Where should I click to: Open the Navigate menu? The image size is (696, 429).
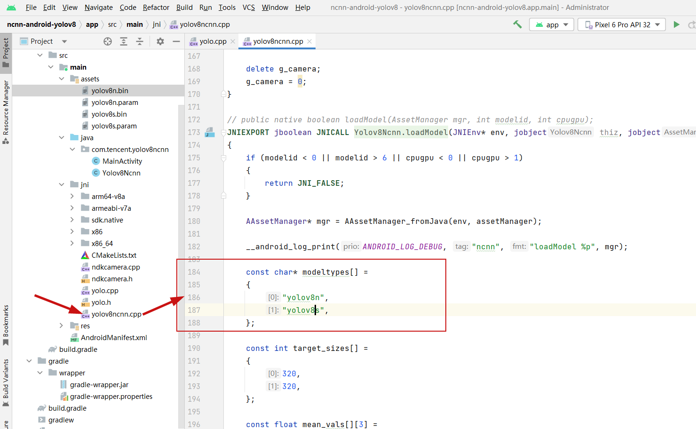(x=99, y=8)
